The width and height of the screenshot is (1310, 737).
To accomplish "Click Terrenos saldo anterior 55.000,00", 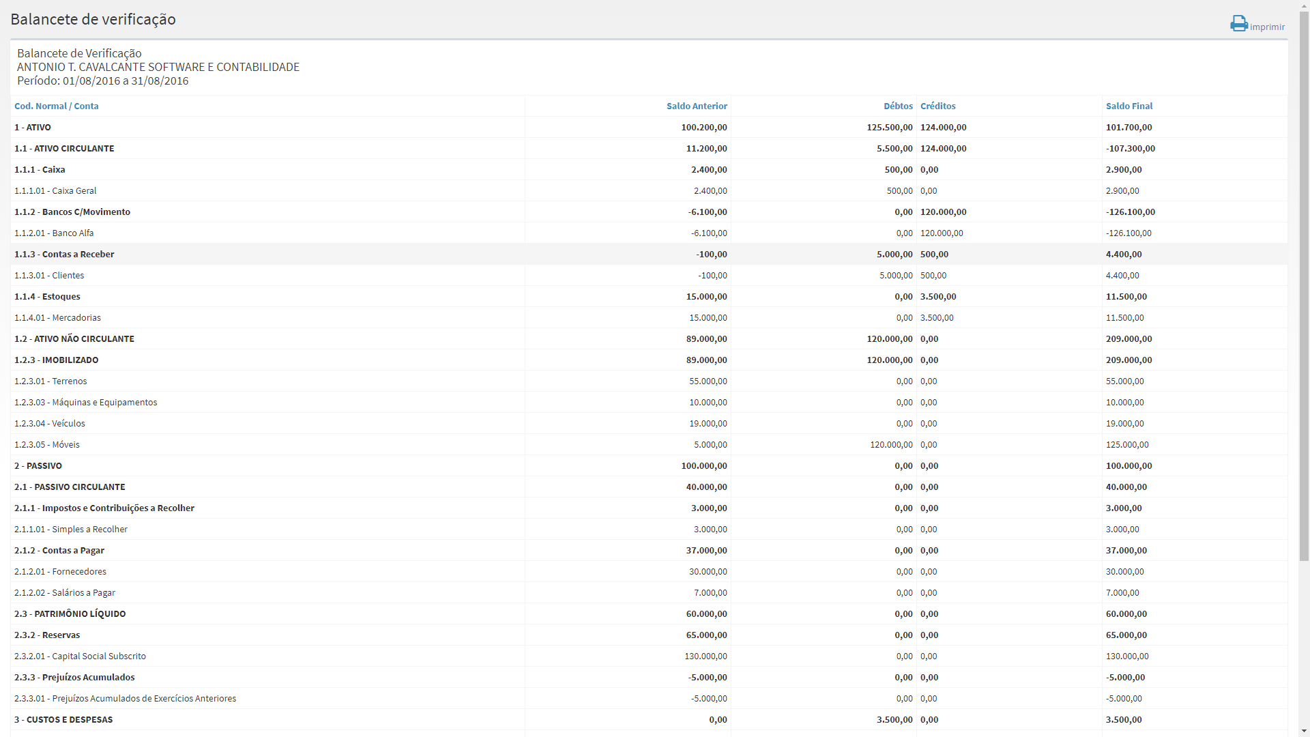I will coord(708,381).
